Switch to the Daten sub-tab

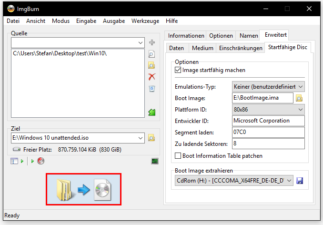click(x=177, y=48)
